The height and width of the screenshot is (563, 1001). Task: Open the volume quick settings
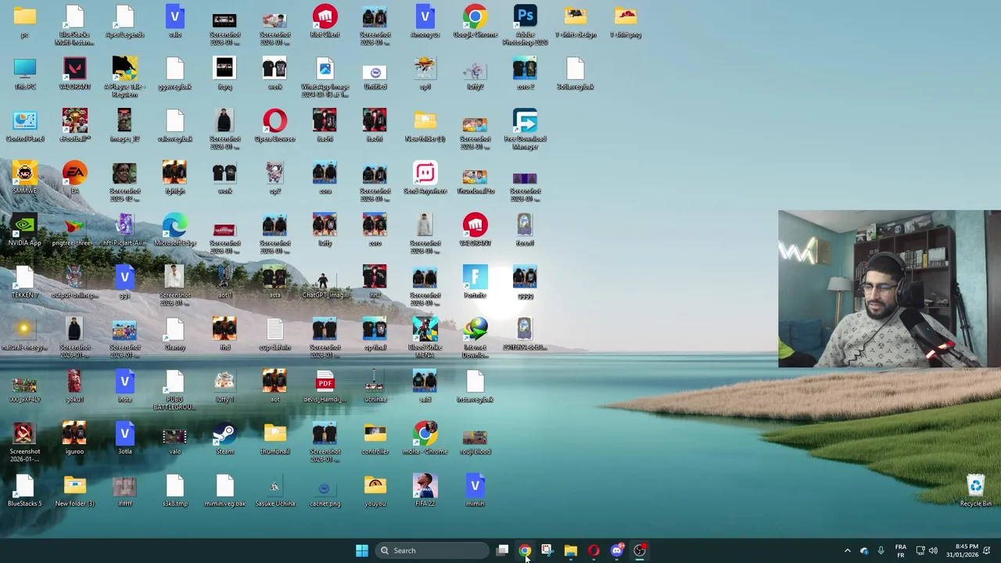point(932,550)
